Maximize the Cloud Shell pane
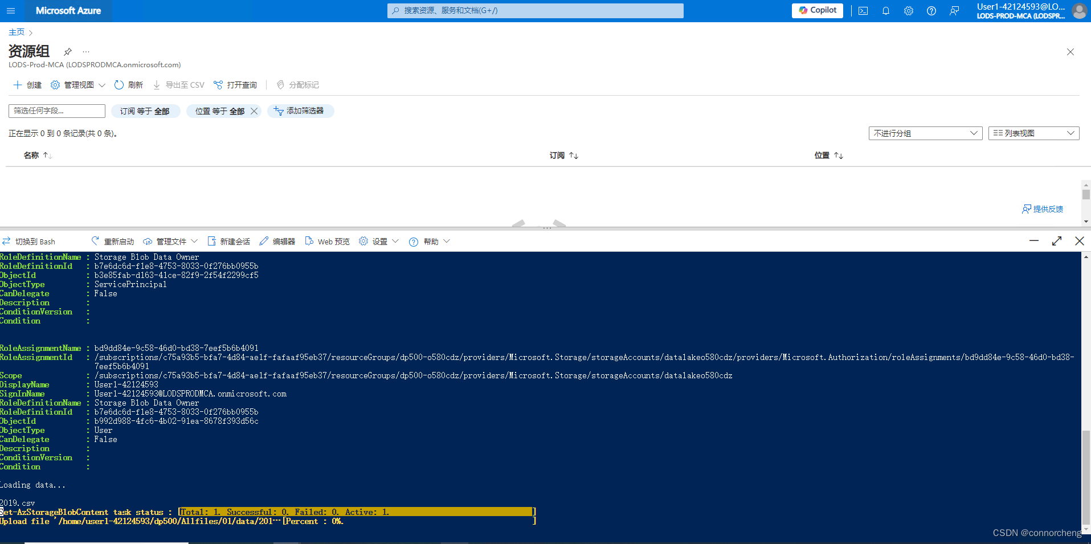 (x=1057, y=241)
